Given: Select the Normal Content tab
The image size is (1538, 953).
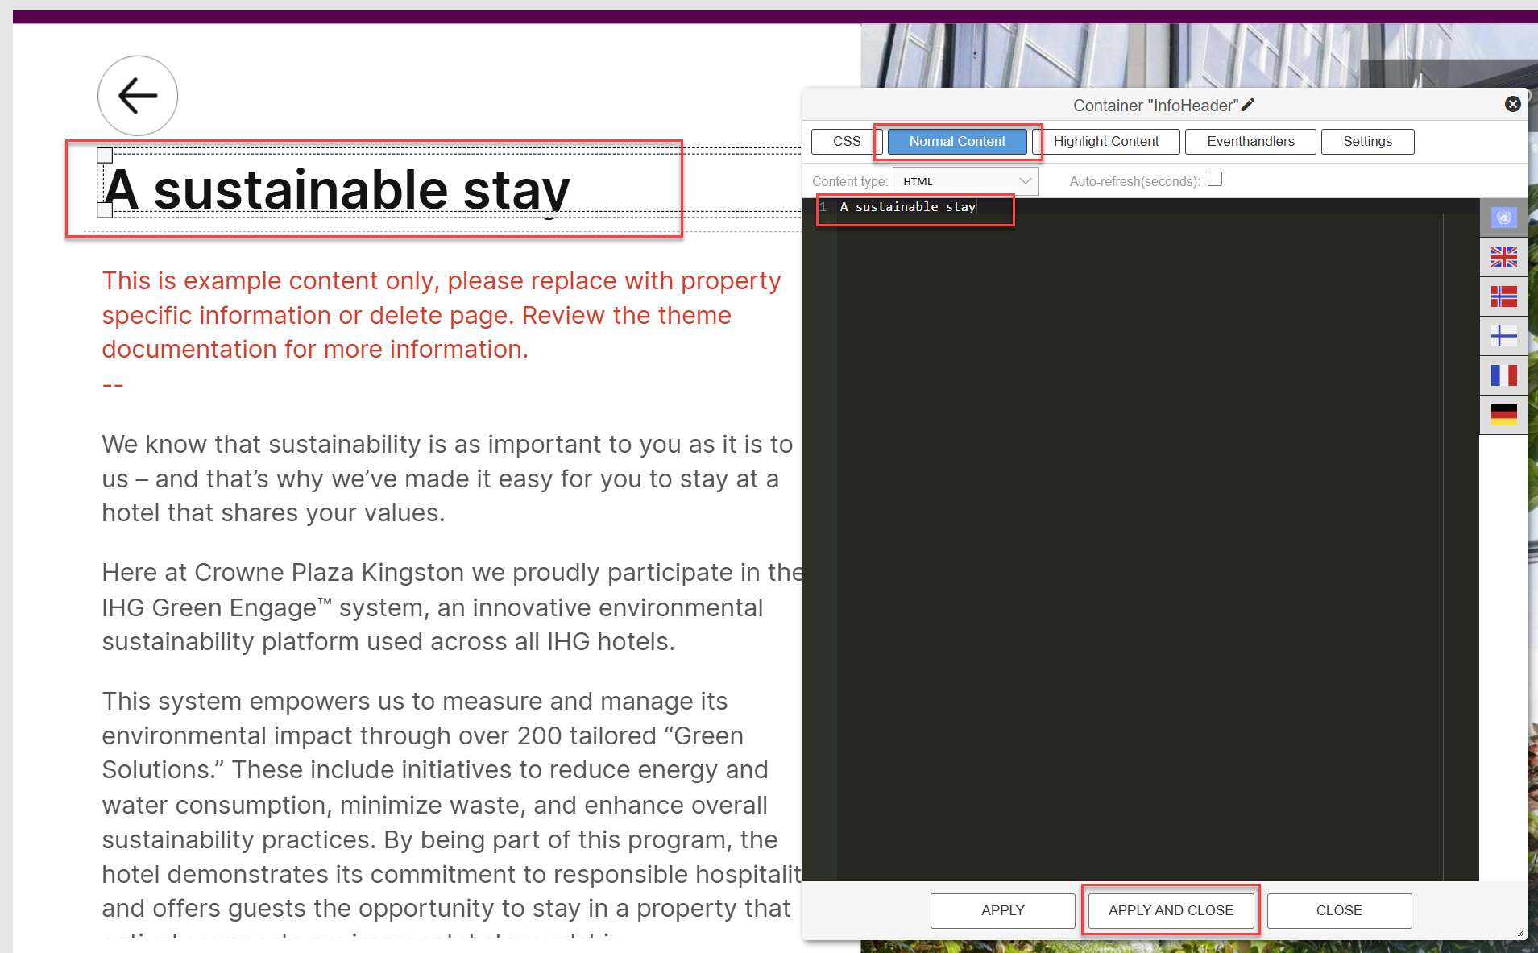Looking at the screenshot, I should pos(957,142).
